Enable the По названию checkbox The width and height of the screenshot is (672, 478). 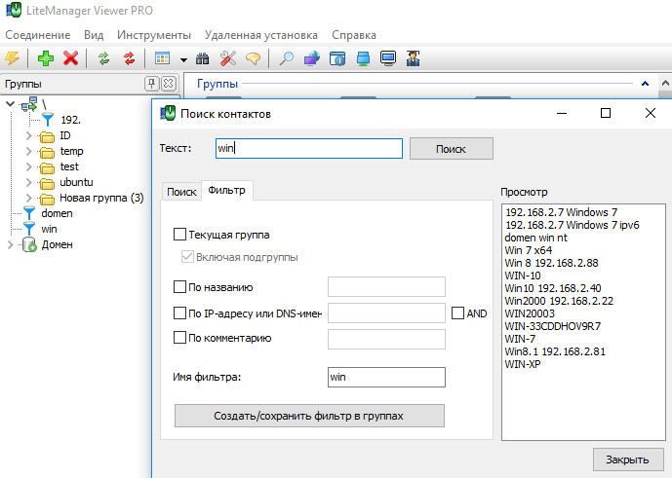tap(179, 287)
